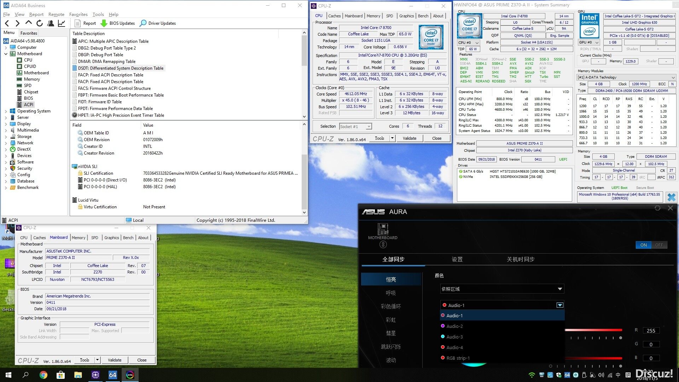Image resolution: width=679 pixels, height=382 pixels.
Task: Open Caches tab in top CPU-Z window
Action: 334,16
